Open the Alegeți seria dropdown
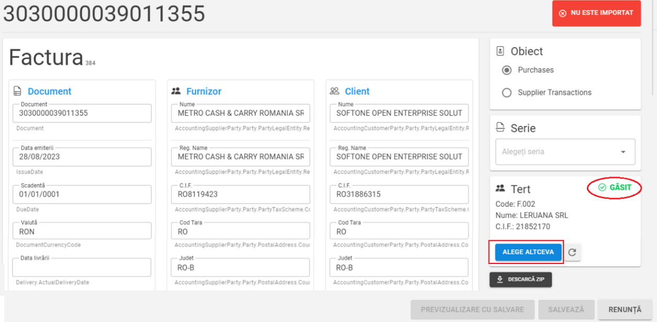The image size is (657, 322). (x=565, y=152)
